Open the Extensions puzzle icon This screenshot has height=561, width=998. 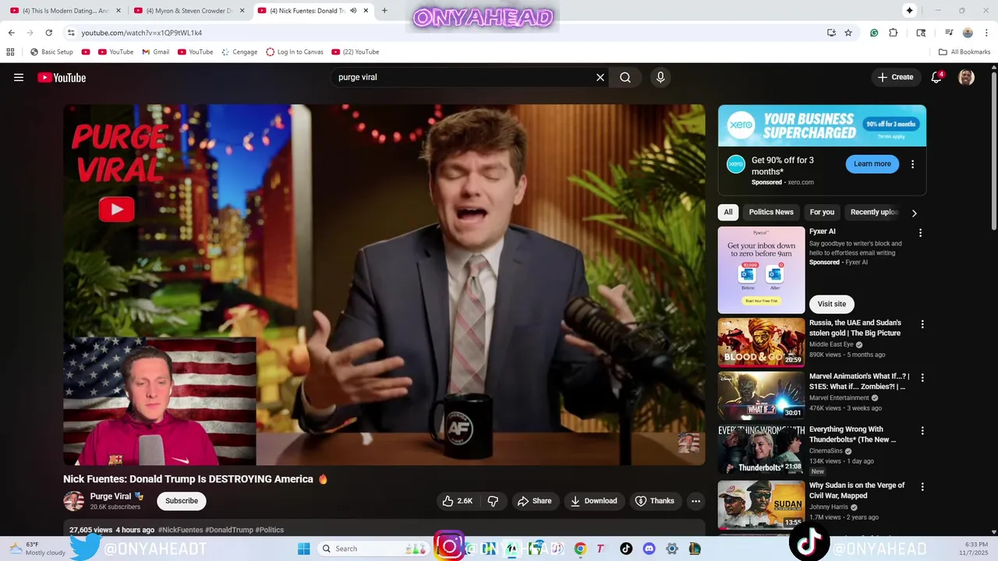coord(894,33)
